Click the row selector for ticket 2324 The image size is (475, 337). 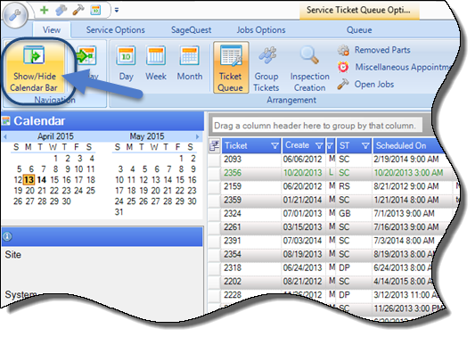tap(215, 214)
